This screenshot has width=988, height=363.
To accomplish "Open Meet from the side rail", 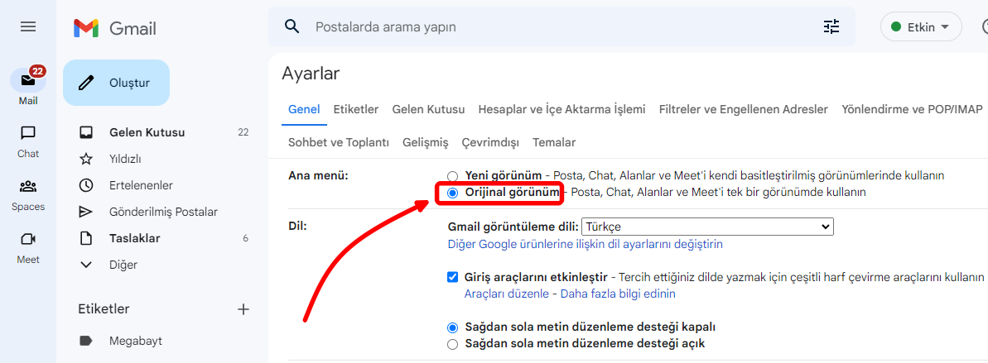I will coord(28,240).
